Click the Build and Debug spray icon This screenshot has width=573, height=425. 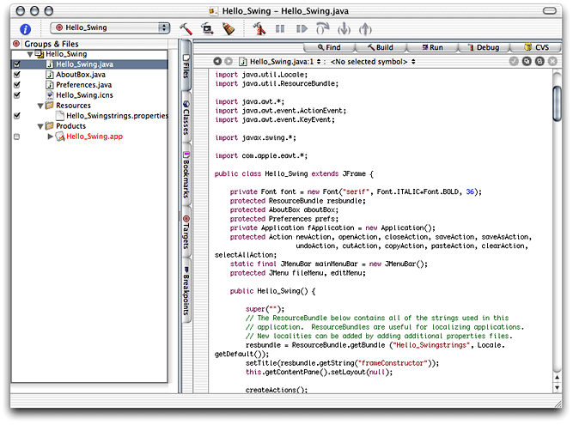[x=259, y=28]
